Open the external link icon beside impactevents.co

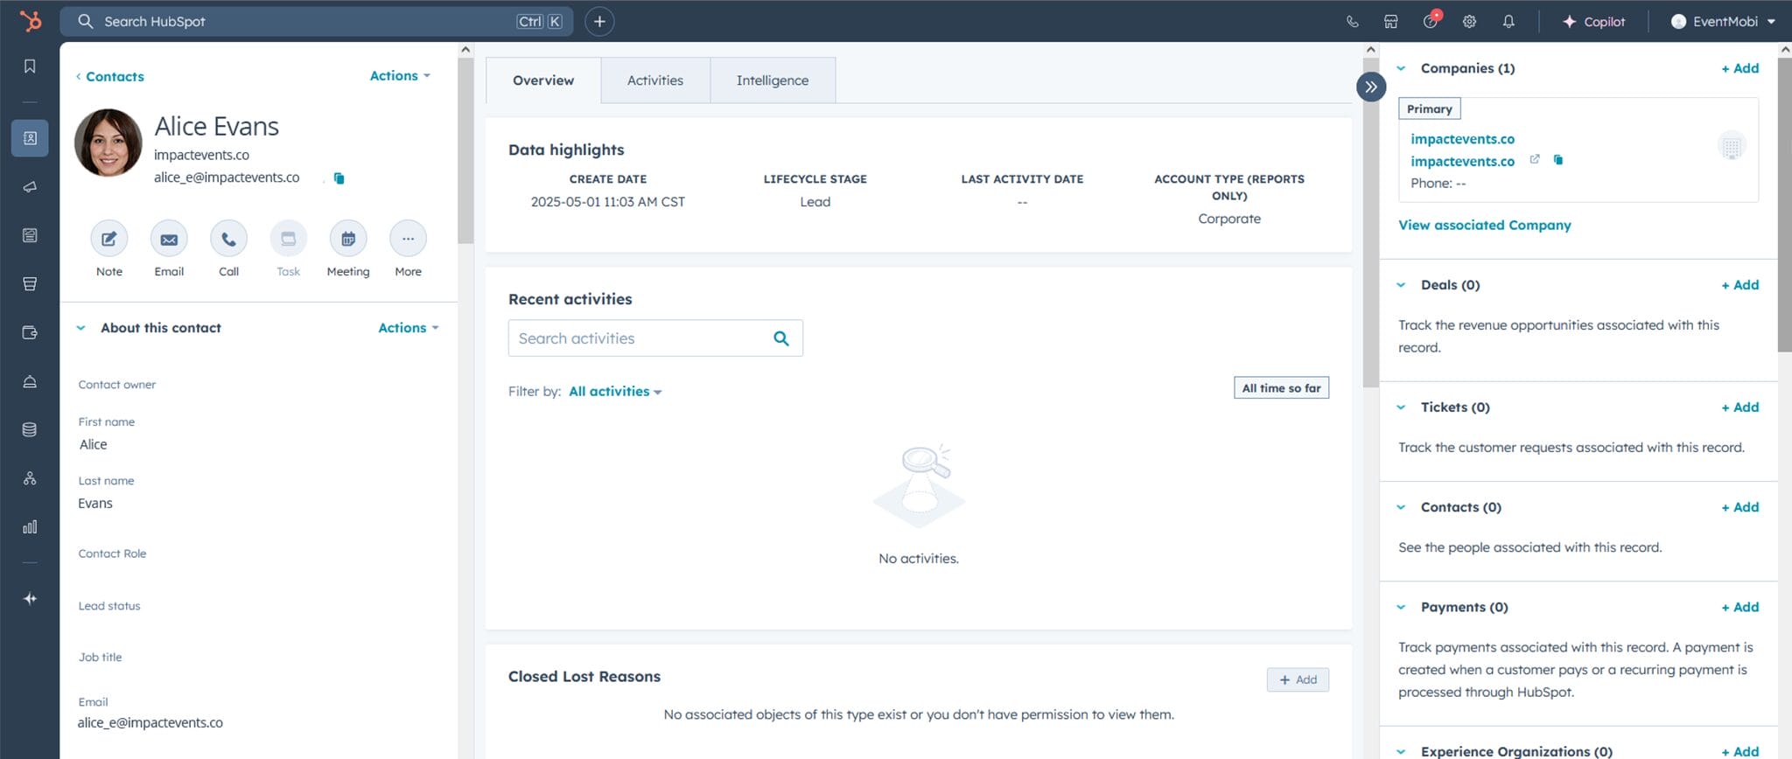[x=1534, y=159]
